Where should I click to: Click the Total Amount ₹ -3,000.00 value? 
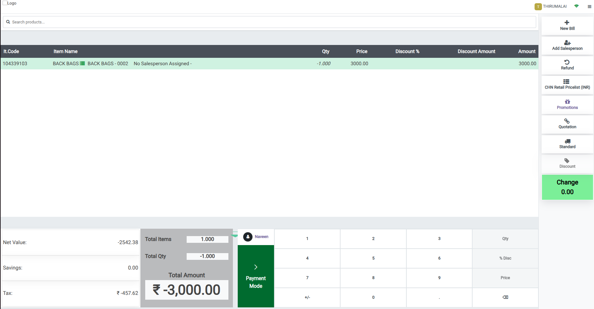[x=187, y=290]
